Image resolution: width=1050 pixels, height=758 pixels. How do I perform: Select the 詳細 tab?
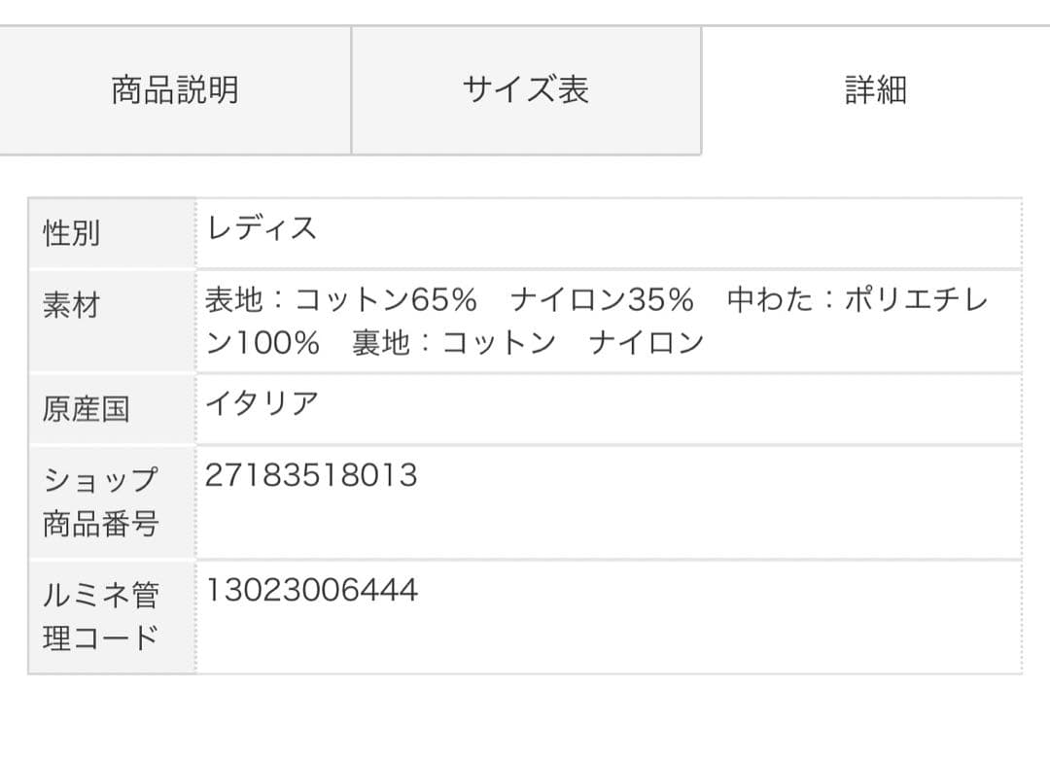coord(875,90)
